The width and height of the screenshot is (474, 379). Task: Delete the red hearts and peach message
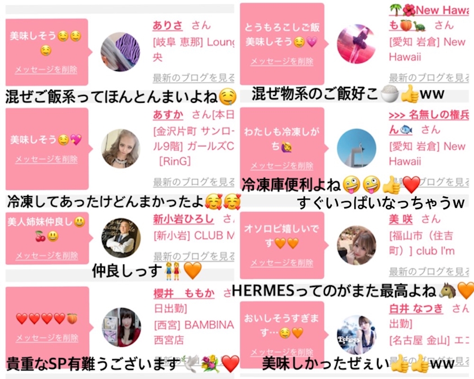click(47, 338)
